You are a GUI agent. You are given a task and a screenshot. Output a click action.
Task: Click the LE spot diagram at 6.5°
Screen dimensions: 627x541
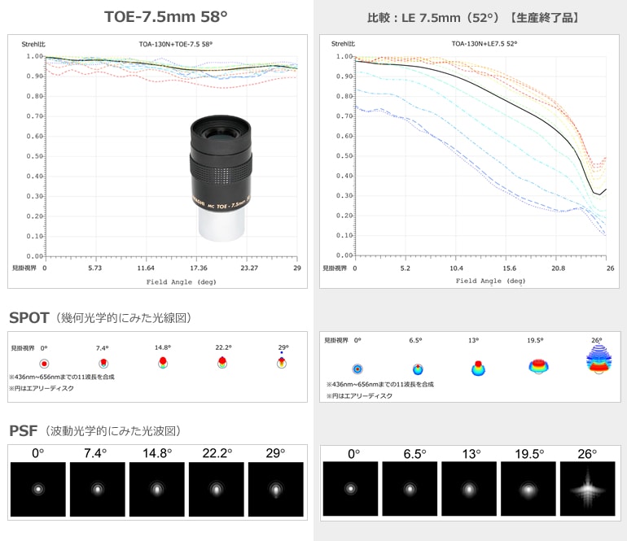click(418, 369)
